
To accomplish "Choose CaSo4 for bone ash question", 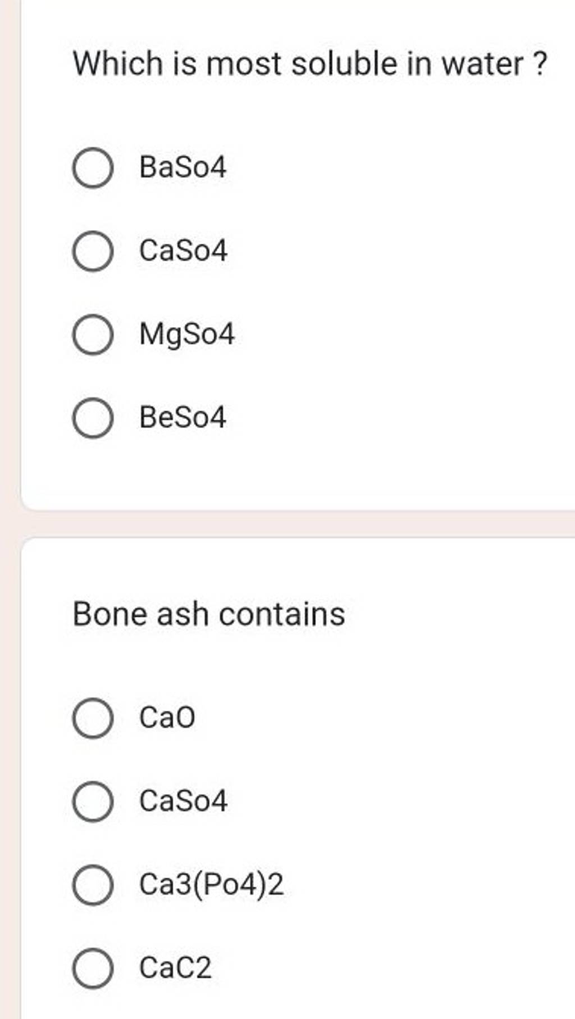I will [x=93, y=803].
